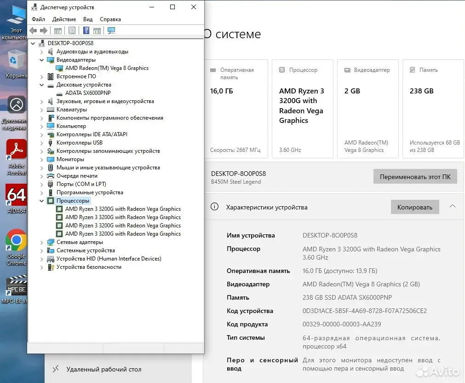
Task: Select the DESKTOP-8O0P0S8 root node in tree
Action: tap(70, 43)
